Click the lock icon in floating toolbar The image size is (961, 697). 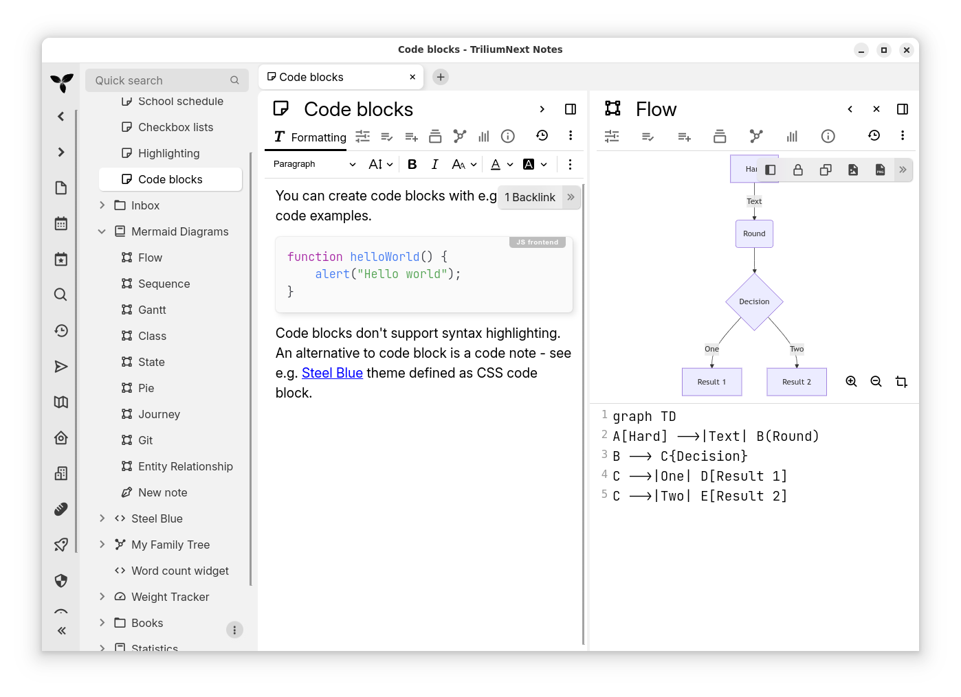(798, 170)
